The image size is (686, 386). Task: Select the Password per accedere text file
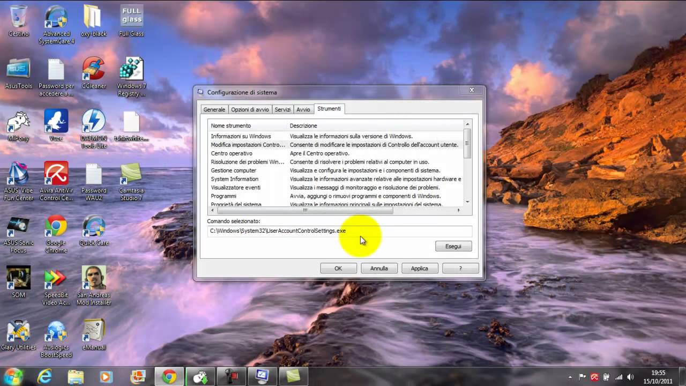click(x=56, y=77)
